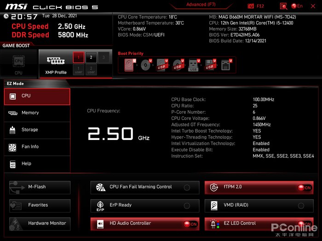322x241 pixels.
Task: Select the USB hard disk boot icon
Action: point(162,65)
